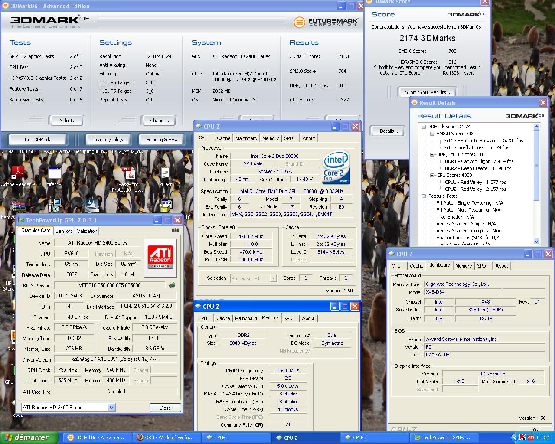Open the blue sail desktop icon
This screenshot has height=444, width=555.
pyautogui.click(x=91, y=206)
